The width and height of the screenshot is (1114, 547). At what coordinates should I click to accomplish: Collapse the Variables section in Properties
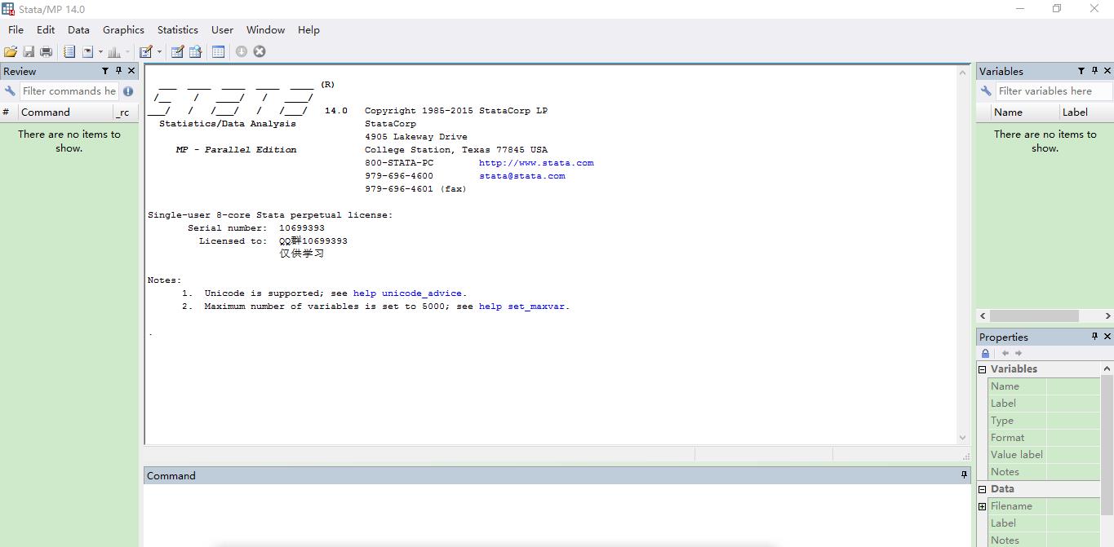[x=983, y=369]
